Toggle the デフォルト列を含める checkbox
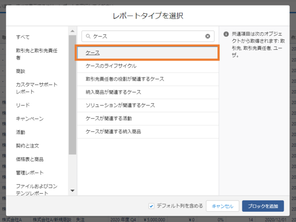The height and width of the screenshot is (222, 296). click(151, 206)
